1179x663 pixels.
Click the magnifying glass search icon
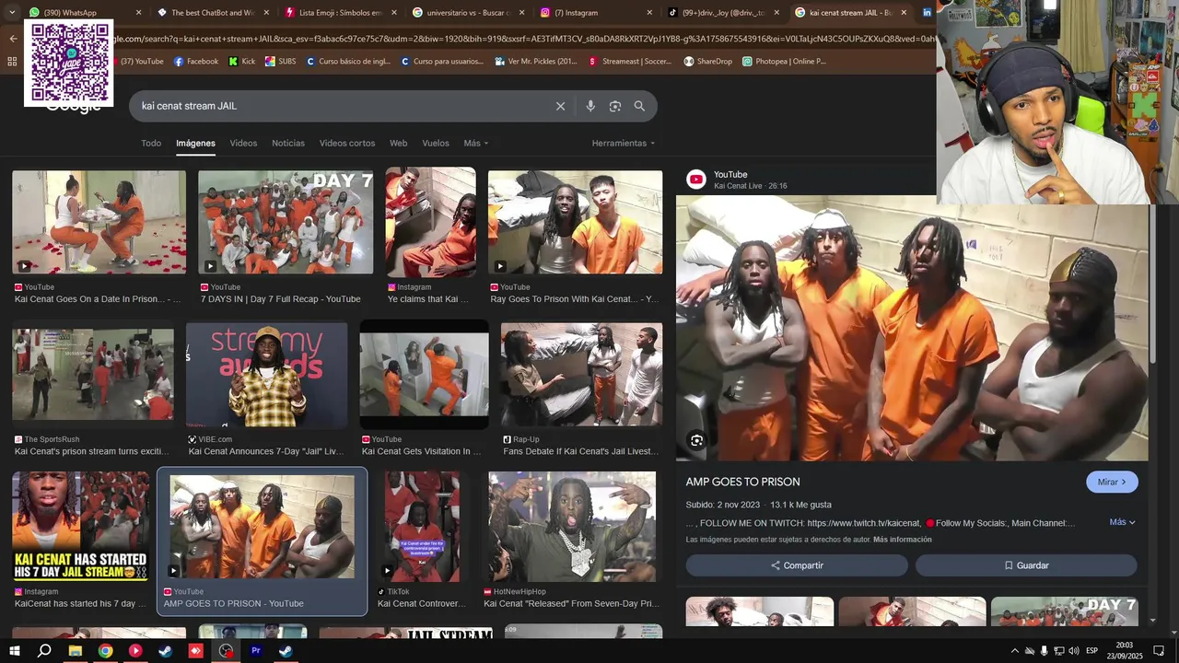pyautogui.click(x=639, y=106)
